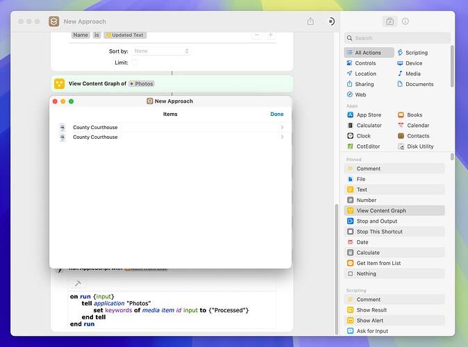Click the Updated Text variable token
Image resolution: width=468 pixels, height=347 pixels.
[x=125, y=35]
